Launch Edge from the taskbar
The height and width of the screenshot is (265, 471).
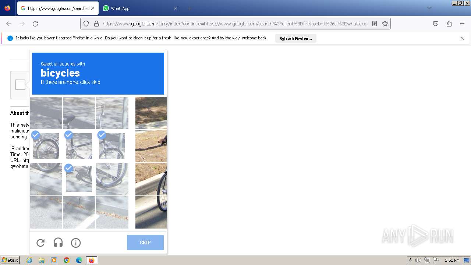pos(79,260)
